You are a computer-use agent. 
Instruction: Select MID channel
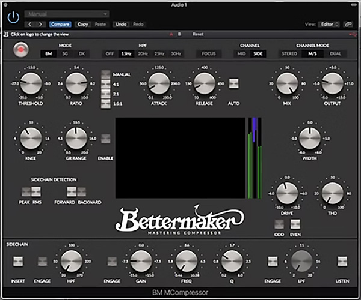point(241,54)
